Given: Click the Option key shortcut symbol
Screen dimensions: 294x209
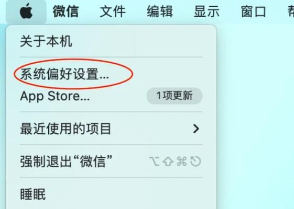Looking at the screenshot, I should coord(154,161).
